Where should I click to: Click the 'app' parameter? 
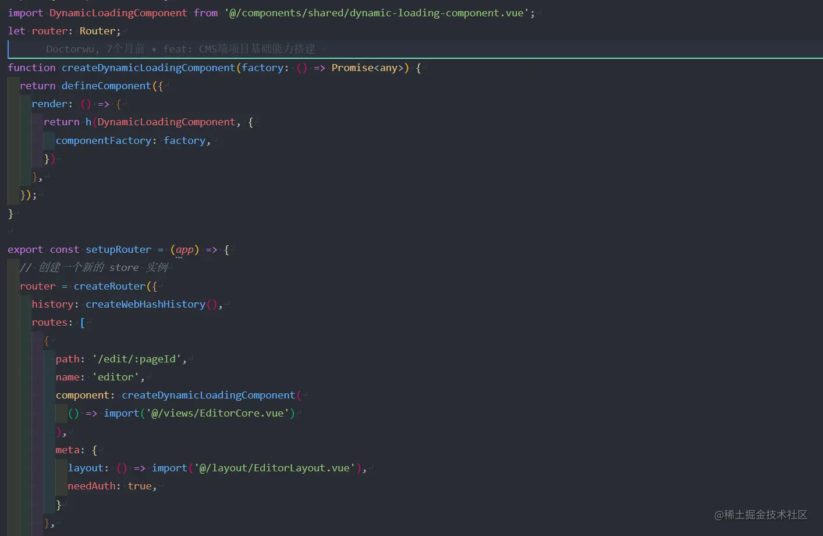[x=185, y=249]
